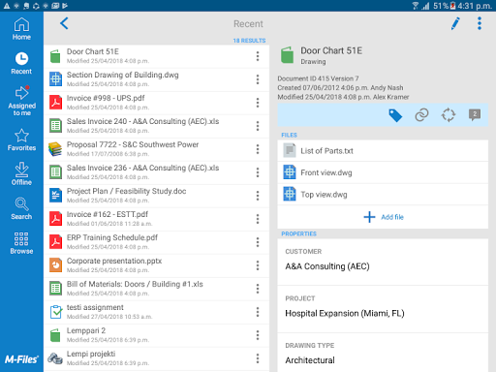Open the top-right overflow menu
This screenshot has height=372, width=496.
480,23
